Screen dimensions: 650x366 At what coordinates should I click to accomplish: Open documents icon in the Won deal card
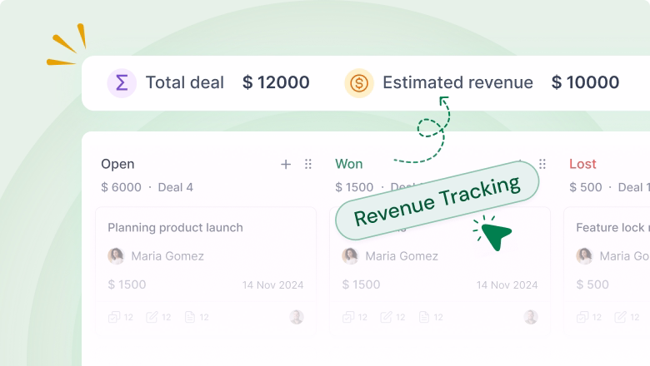(x=424, y=317)
